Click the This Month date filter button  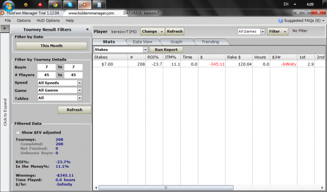click(51, 46)
